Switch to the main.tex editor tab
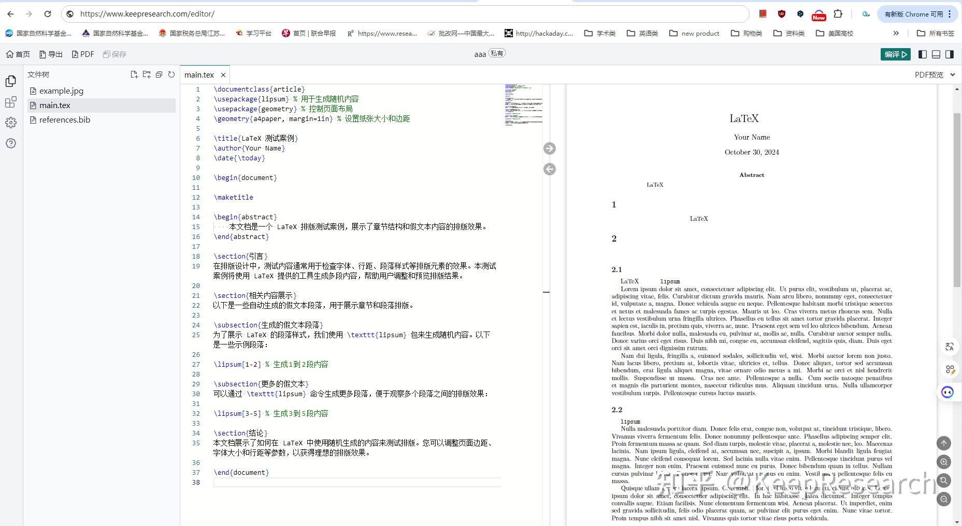The height and width of the screenshot is (526, 962). click(x=199, y=74)
